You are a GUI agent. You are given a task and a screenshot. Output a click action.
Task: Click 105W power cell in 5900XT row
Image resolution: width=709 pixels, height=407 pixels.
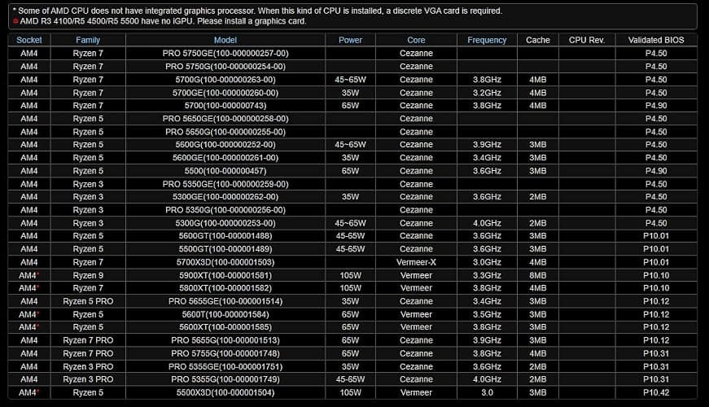350,275
